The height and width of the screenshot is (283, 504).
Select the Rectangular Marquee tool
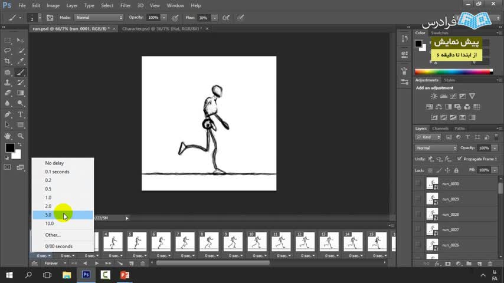click(x=8, y=41)
